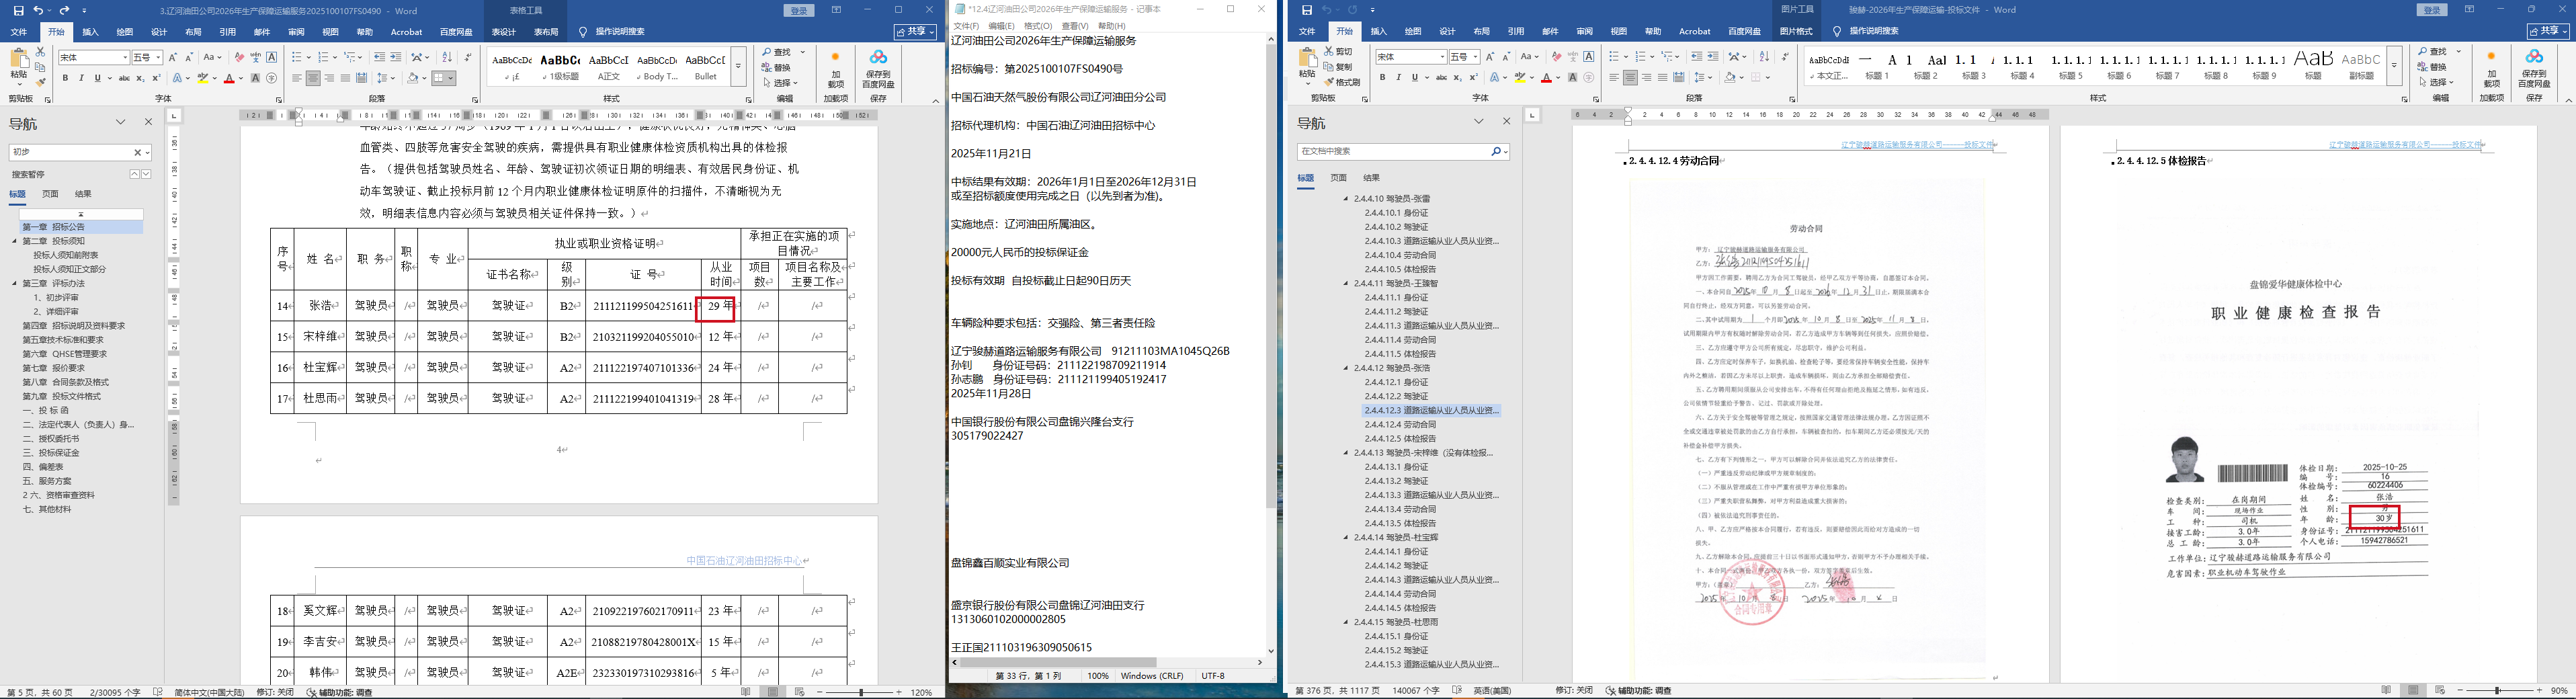This screenshot has width=2576, height=699.
Task: Toggle Italic in 骏赫 Word
Action: point(1398,78)
